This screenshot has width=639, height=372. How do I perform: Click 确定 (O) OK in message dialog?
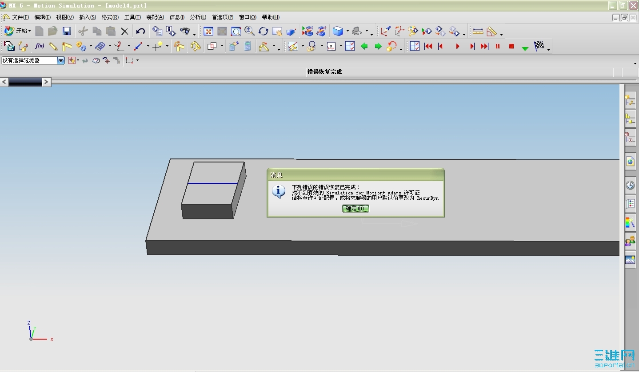(355, 208)
